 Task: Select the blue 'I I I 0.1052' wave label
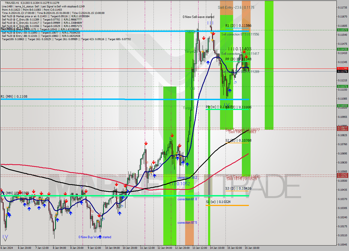180,184
